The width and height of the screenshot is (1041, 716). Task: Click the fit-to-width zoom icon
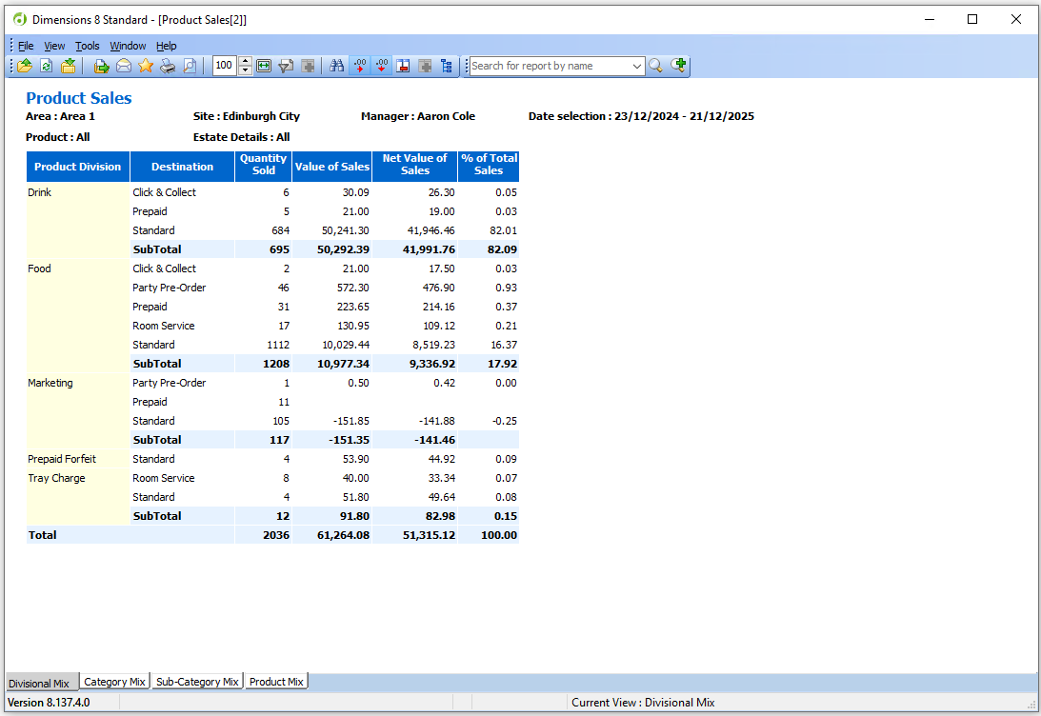point(264,66)
